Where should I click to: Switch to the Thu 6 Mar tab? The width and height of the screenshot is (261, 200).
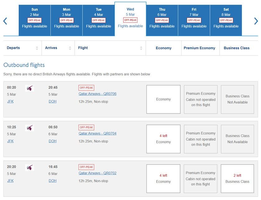[162, 19]
